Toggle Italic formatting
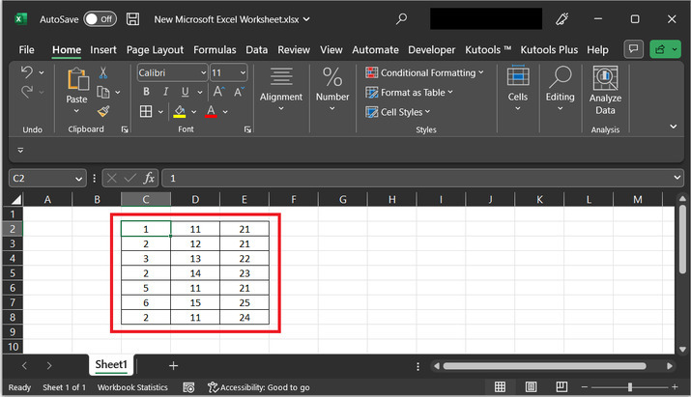 164,92
